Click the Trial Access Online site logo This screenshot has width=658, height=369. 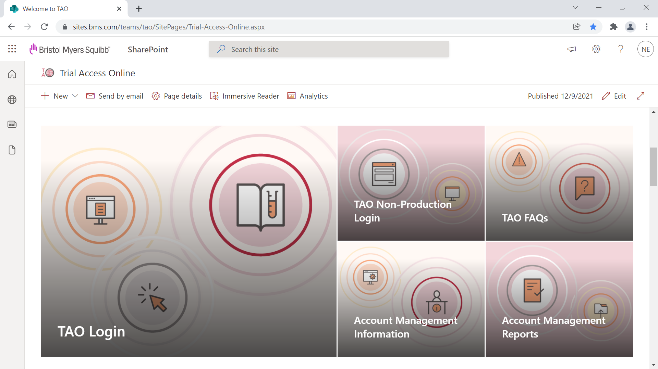(x=48, y=73)
